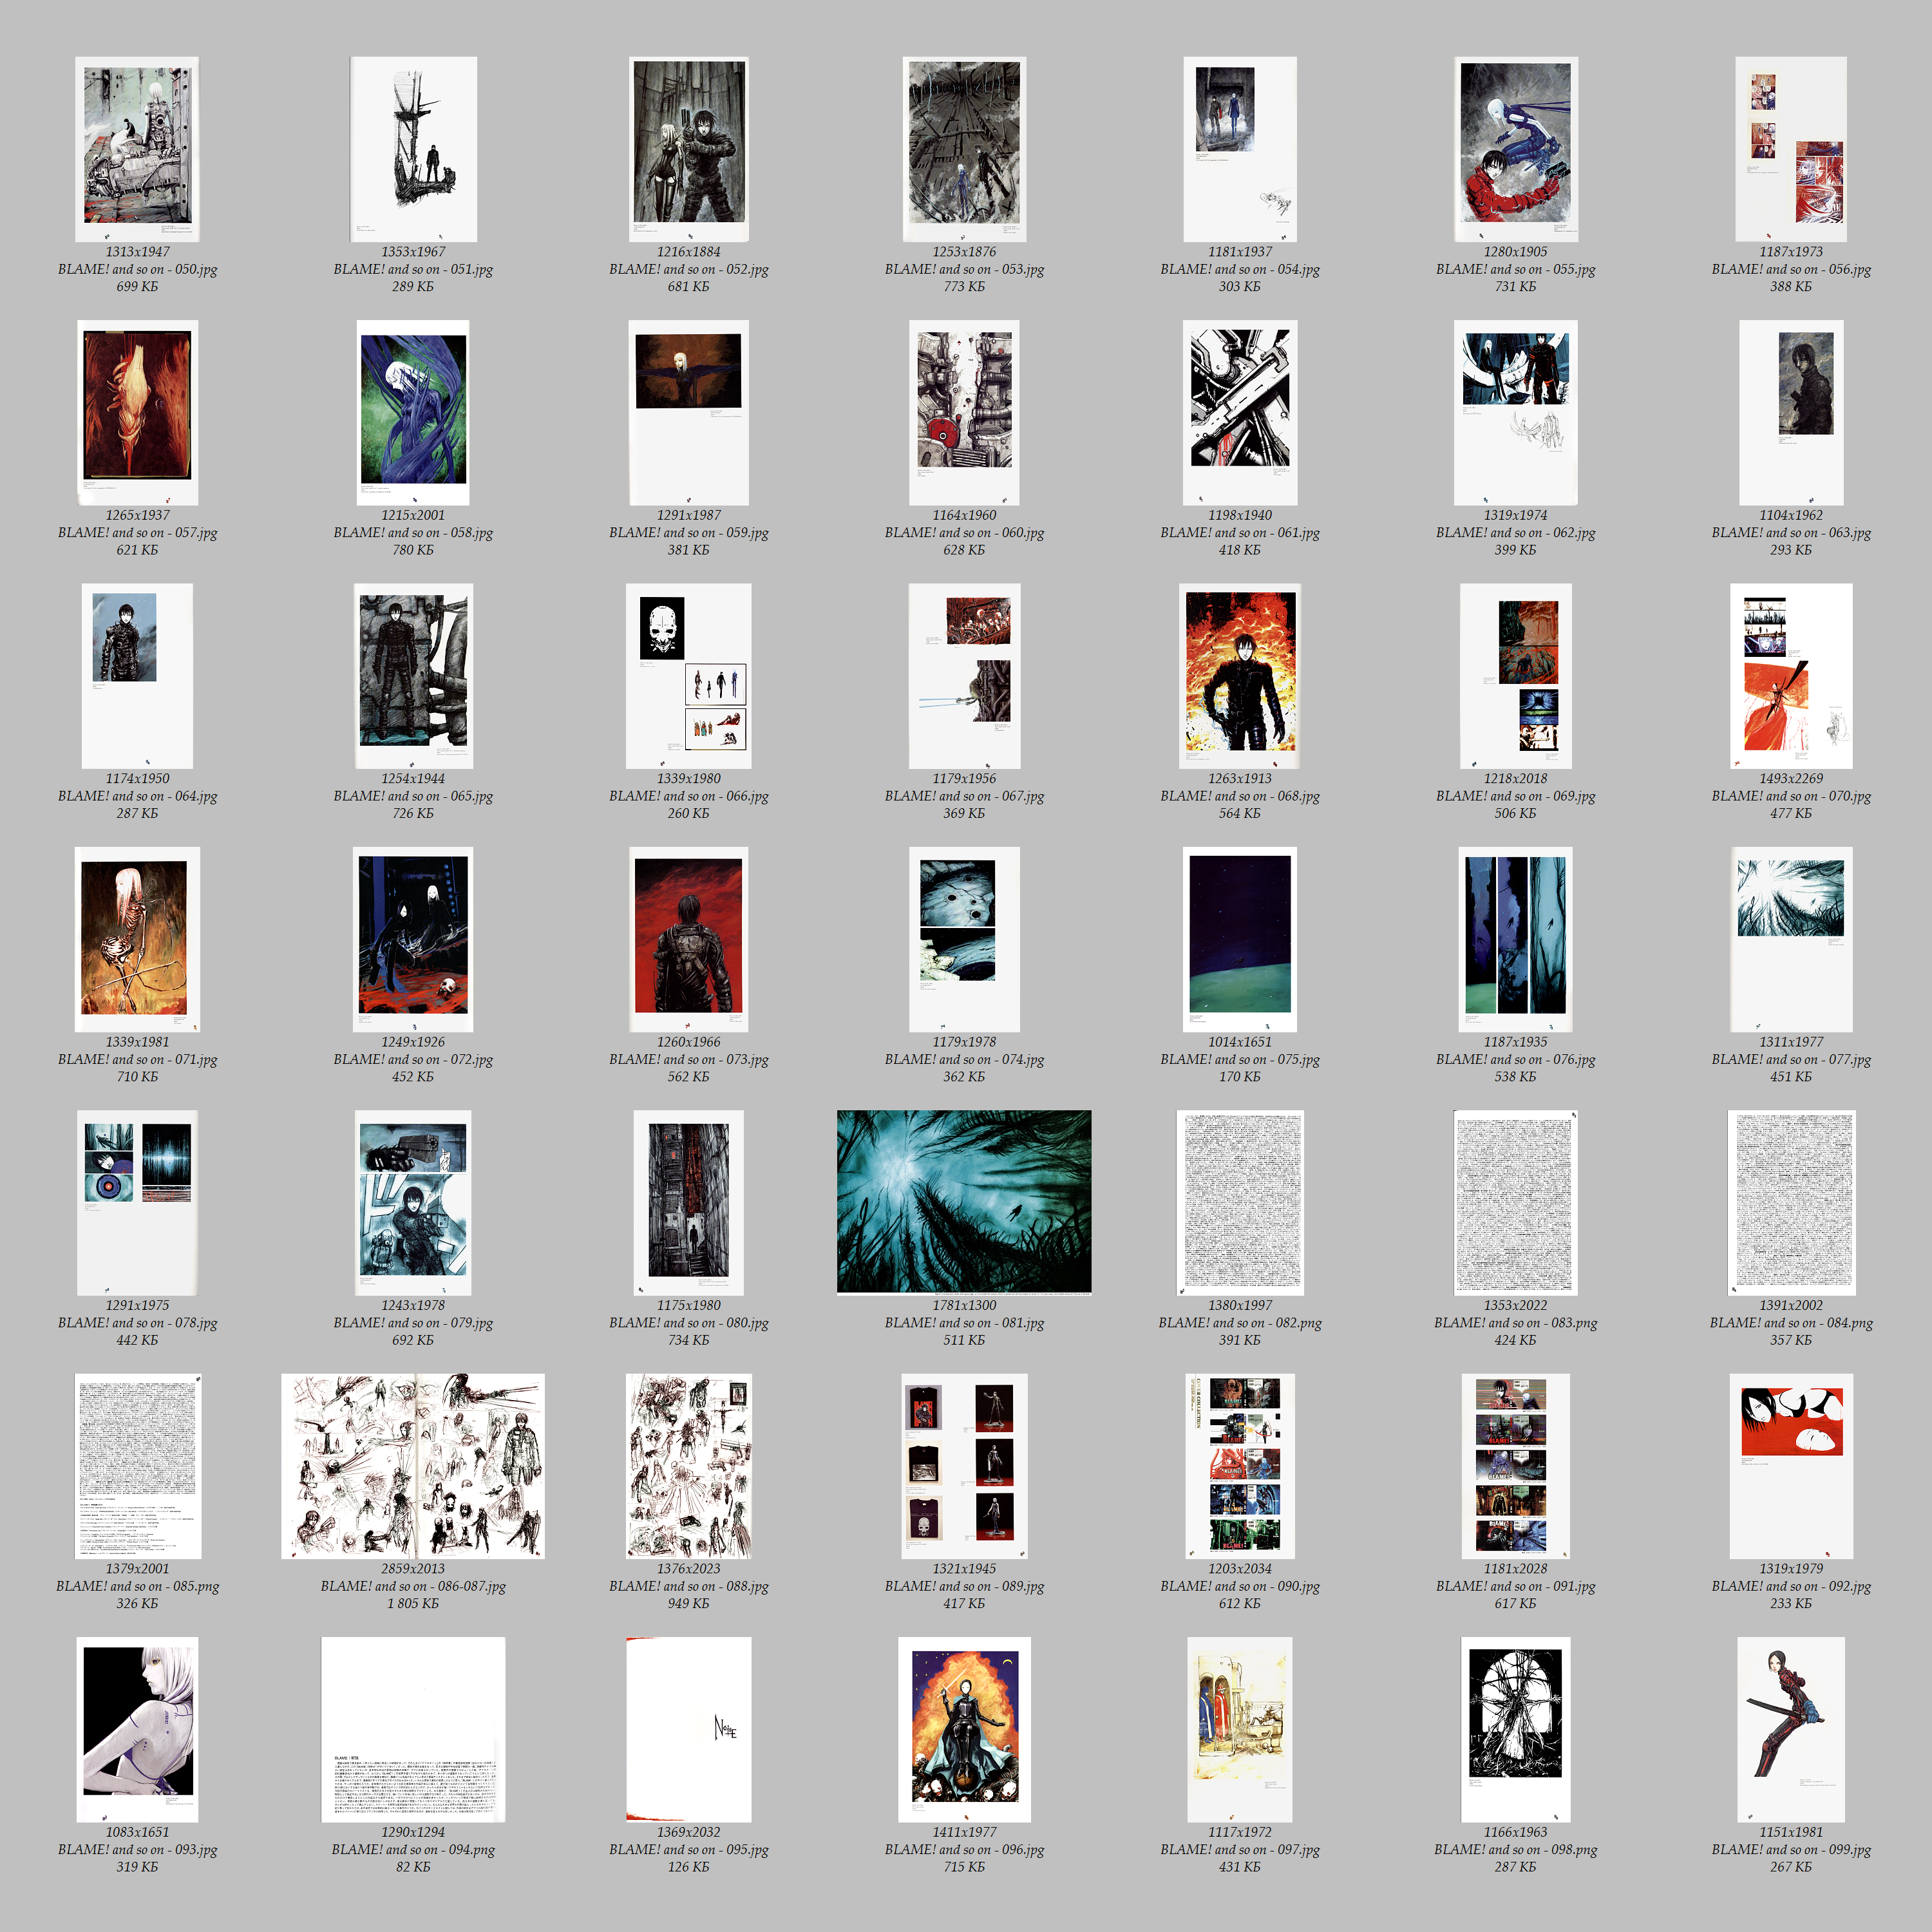Screen dimensions: 1932x1932
Task: Select the 056.jpg thumbnail
Action: [x=1791, y=149]
